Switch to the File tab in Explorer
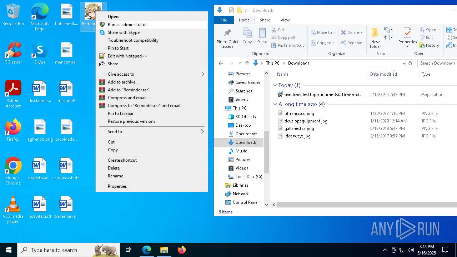This screenshot has width=457, height=257. 224,20
